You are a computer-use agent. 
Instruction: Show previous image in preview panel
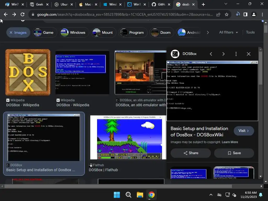(211, 54)
